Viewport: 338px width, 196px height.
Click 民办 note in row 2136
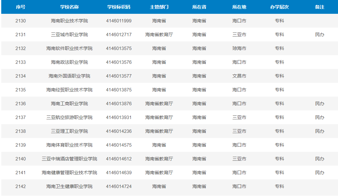[320, 104]
